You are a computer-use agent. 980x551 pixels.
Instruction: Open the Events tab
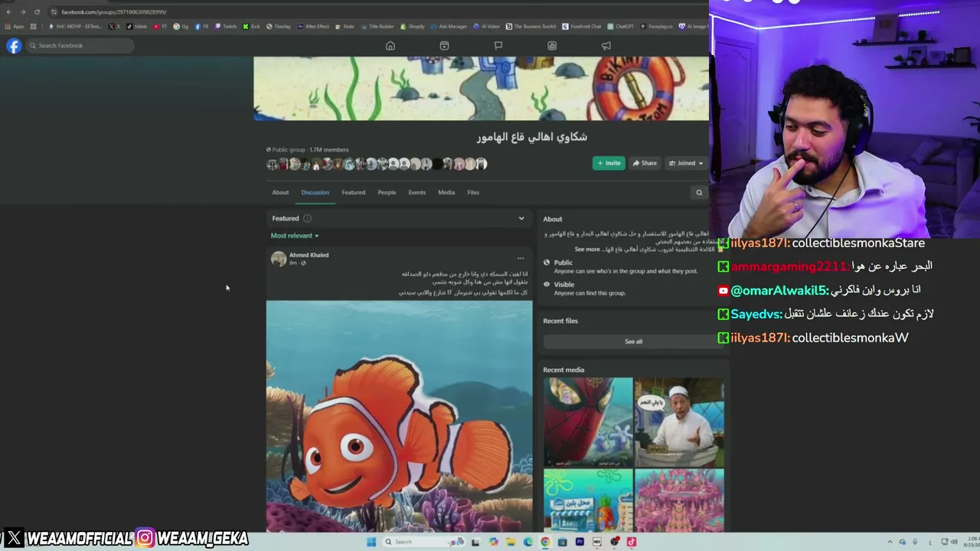coord(416,193)
